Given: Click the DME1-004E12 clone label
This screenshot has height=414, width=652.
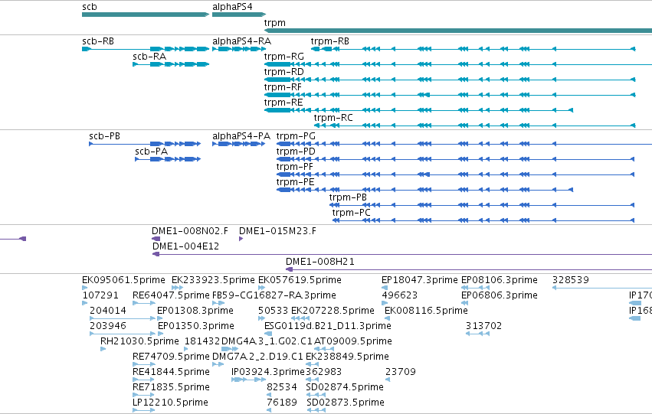Looking at the screenshot, I should point(185,246).
